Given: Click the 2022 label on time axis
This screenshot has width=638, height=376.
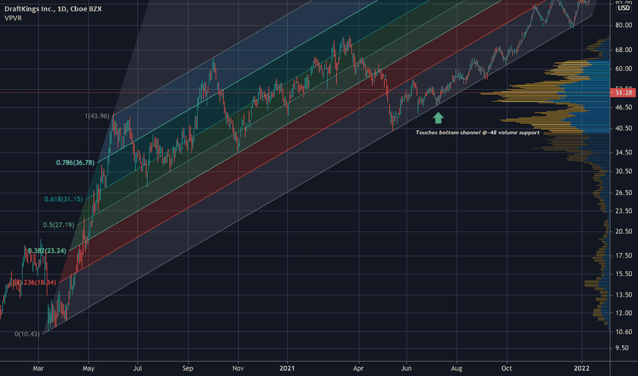Looking at the screenshot, I should click(x=581, y=368).
